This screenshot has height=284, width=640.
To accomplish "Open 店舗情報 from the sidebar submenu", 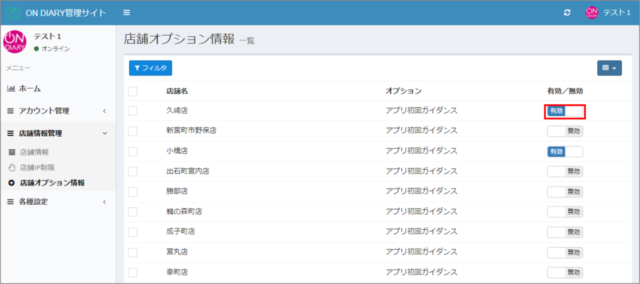I will point(34,152).
